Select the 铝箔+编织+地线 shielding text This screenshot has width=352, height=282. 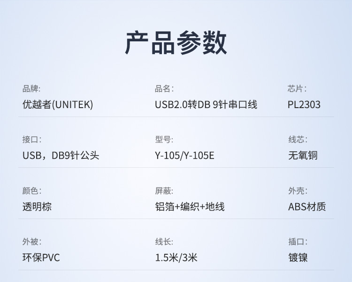pos(190,206)
